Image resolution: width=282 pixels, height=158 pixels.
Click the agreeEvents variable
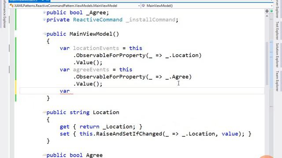(91, 69)
